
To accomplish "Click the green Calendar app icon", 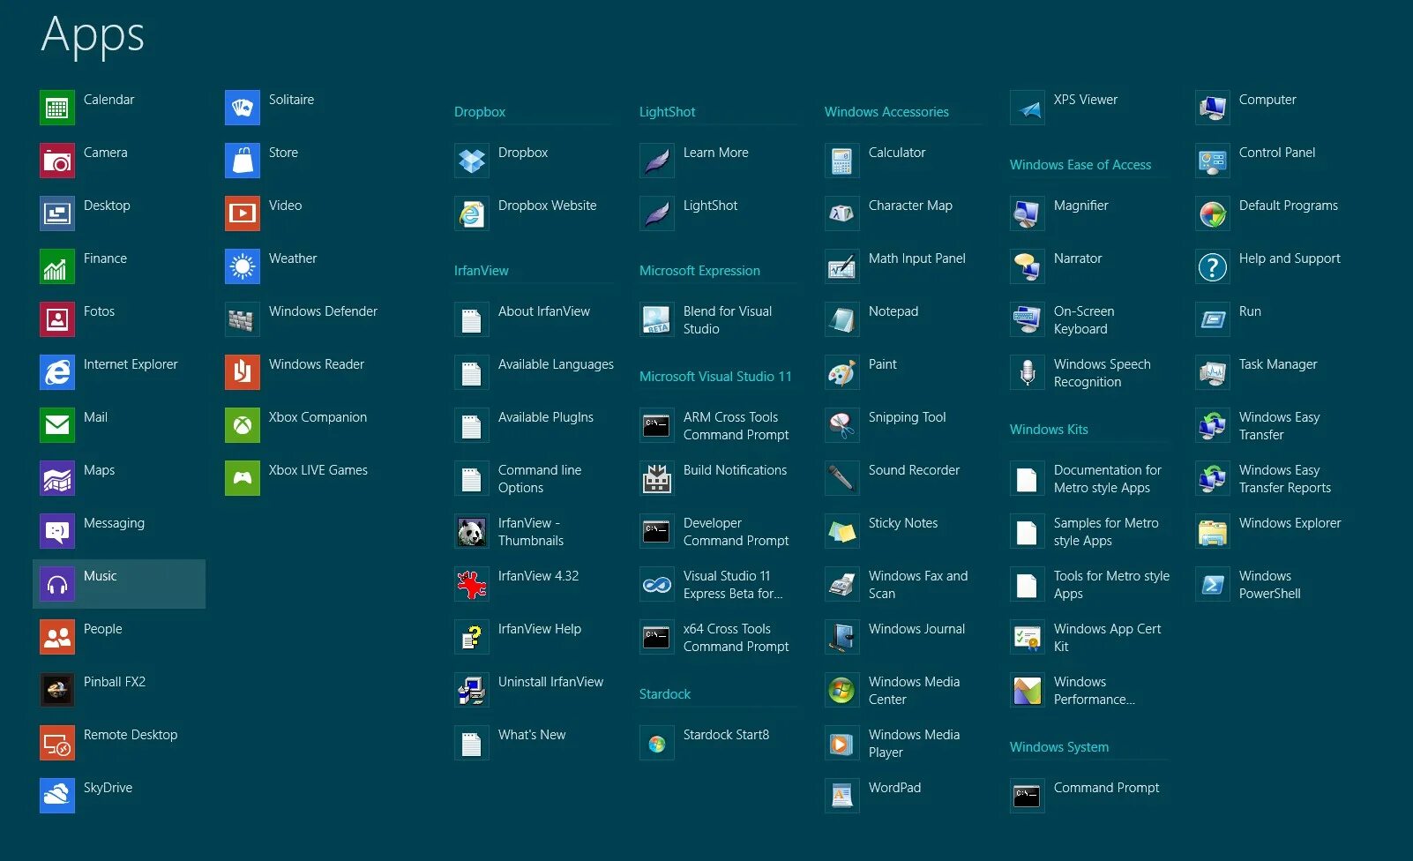I will pyautogui.click(x=57, y=108).
